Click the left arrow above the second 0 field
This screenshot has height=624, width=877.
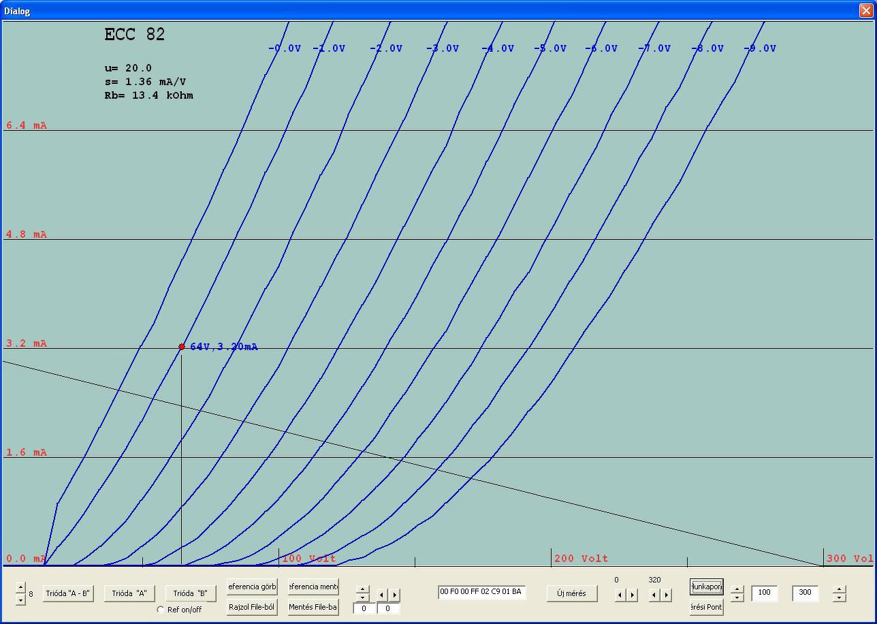tap(382, 595)
